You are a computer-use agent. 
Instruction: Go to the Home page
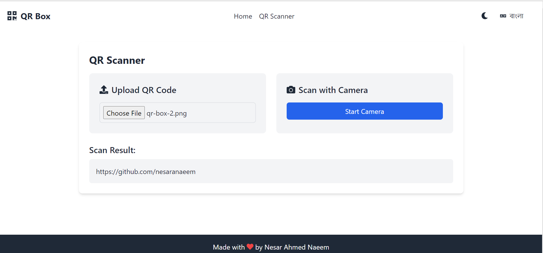click(x=243, y=16)
